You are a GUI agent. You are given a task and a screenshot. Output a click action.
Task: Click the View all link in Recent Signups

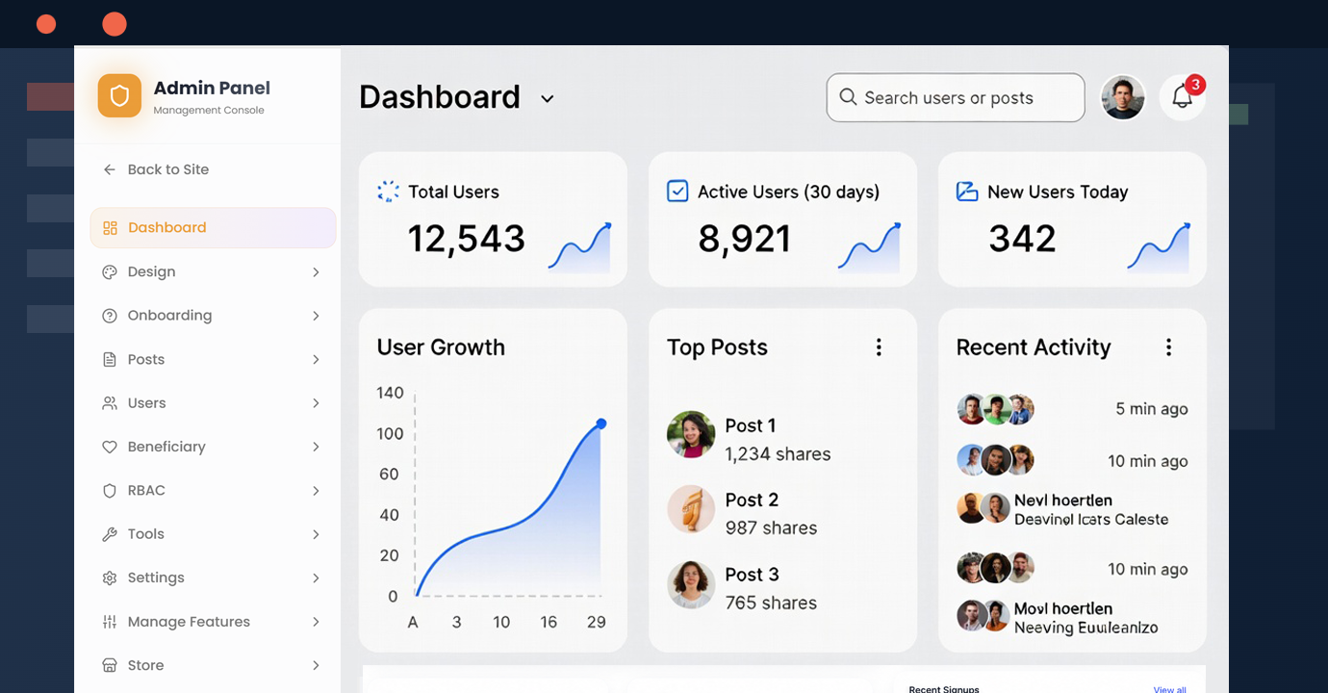pyautogui.click(x=1169, y=689)
